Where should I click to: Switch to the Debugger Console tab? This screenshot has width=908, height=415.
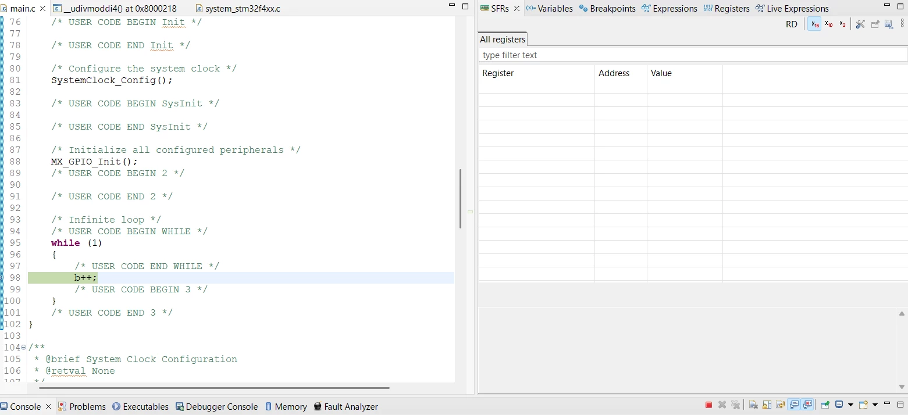216,406
